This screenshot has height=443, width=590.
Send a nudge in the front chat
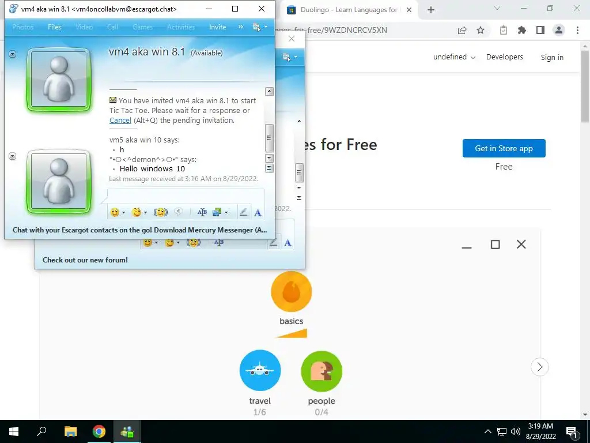[x=161, y=212]
